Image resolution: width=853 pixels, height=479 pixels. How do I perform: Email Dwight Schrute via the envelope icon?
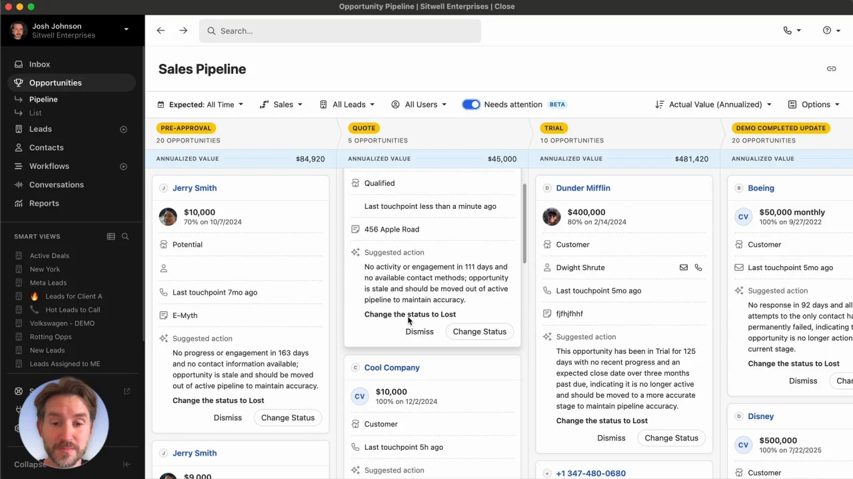[x=684, y=267]
